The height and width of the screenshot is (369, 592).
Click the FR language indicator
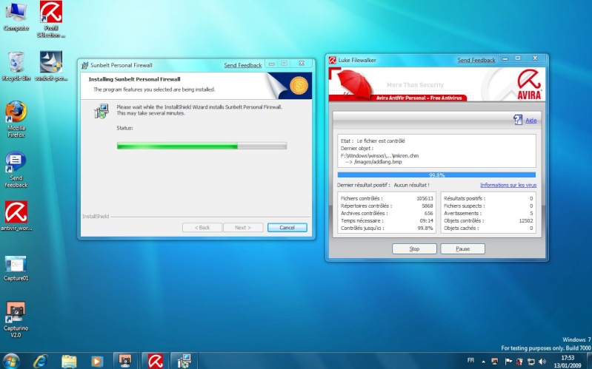[x=470, y=360]
